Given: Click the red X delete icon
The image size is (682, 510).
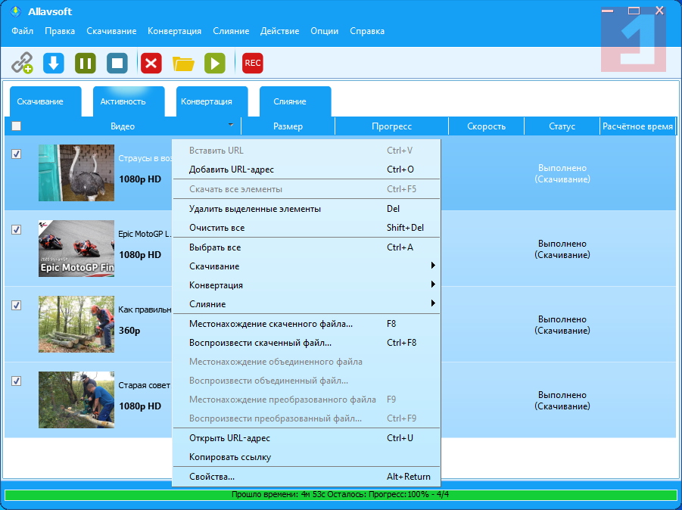Looking at the screenshot, I should tap(151, 63).
